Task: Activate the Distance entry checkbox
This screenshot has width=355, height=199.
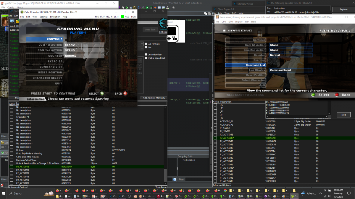Action: pos(12,150)
